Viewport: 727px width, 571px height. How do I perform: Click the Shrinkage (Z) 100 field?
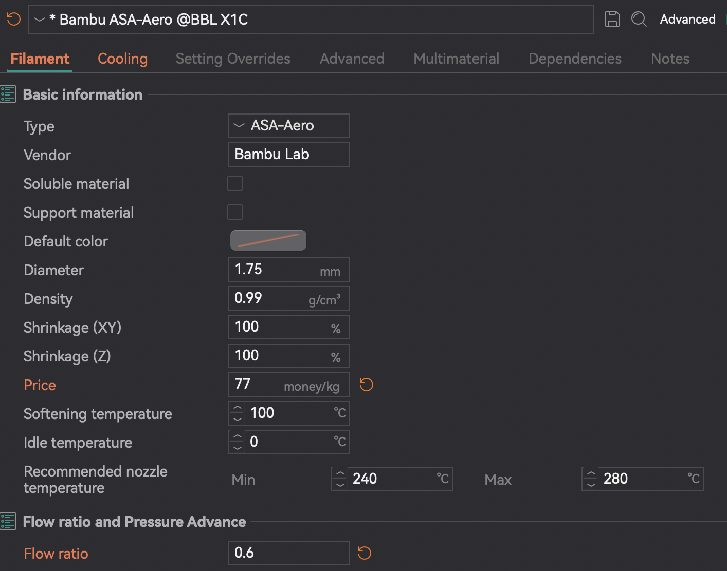coord(289,356)
